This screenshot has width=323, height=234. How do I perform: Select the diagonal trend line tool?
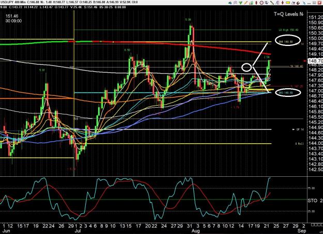tap(272, 3)
